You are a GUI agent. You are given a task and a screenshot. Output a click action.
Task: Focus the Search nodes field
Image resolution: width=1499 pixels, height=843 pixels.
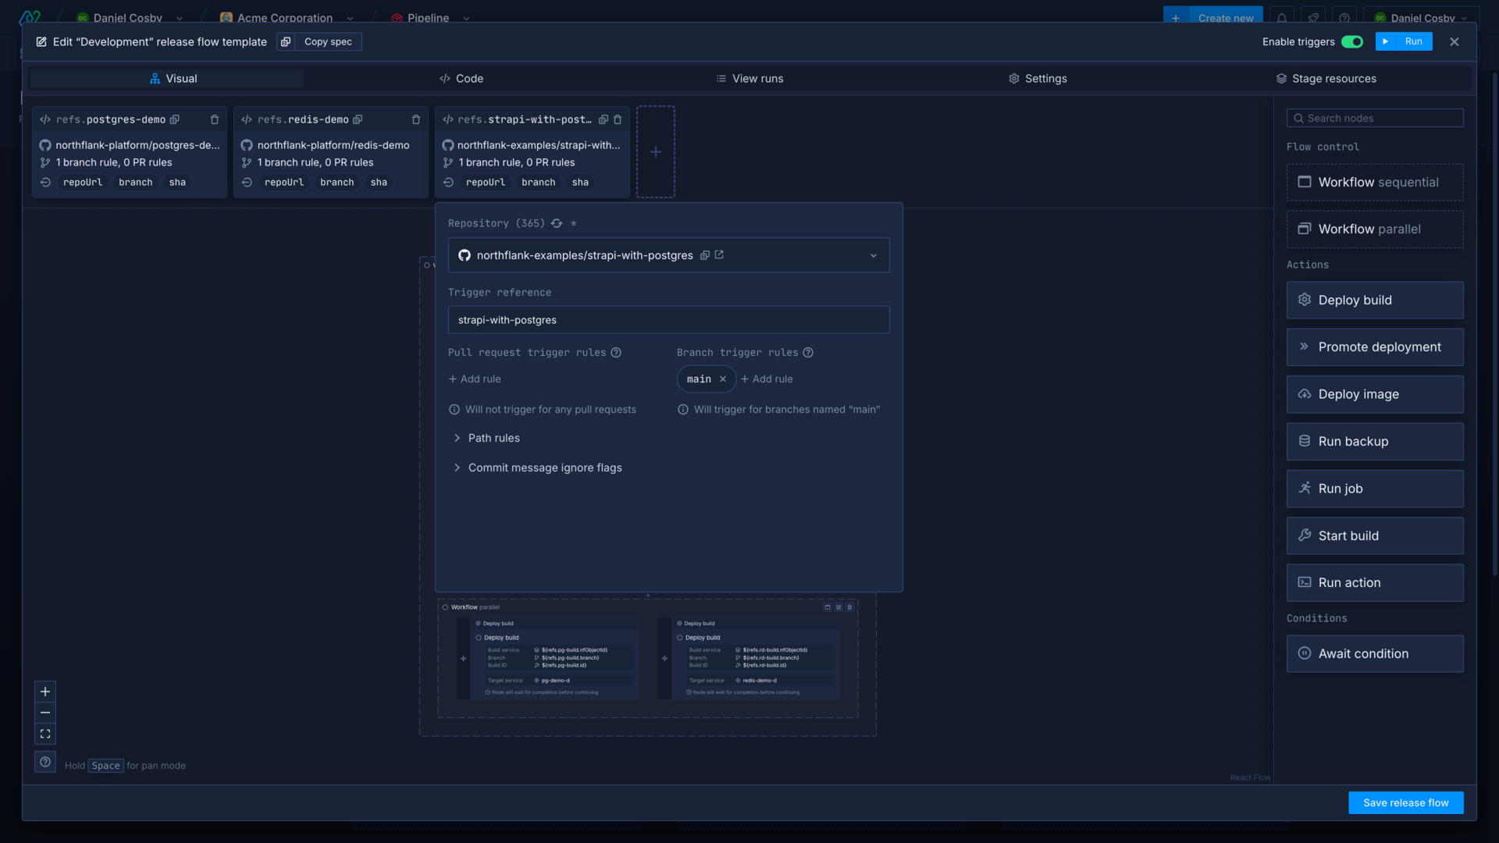point(1375,119)
